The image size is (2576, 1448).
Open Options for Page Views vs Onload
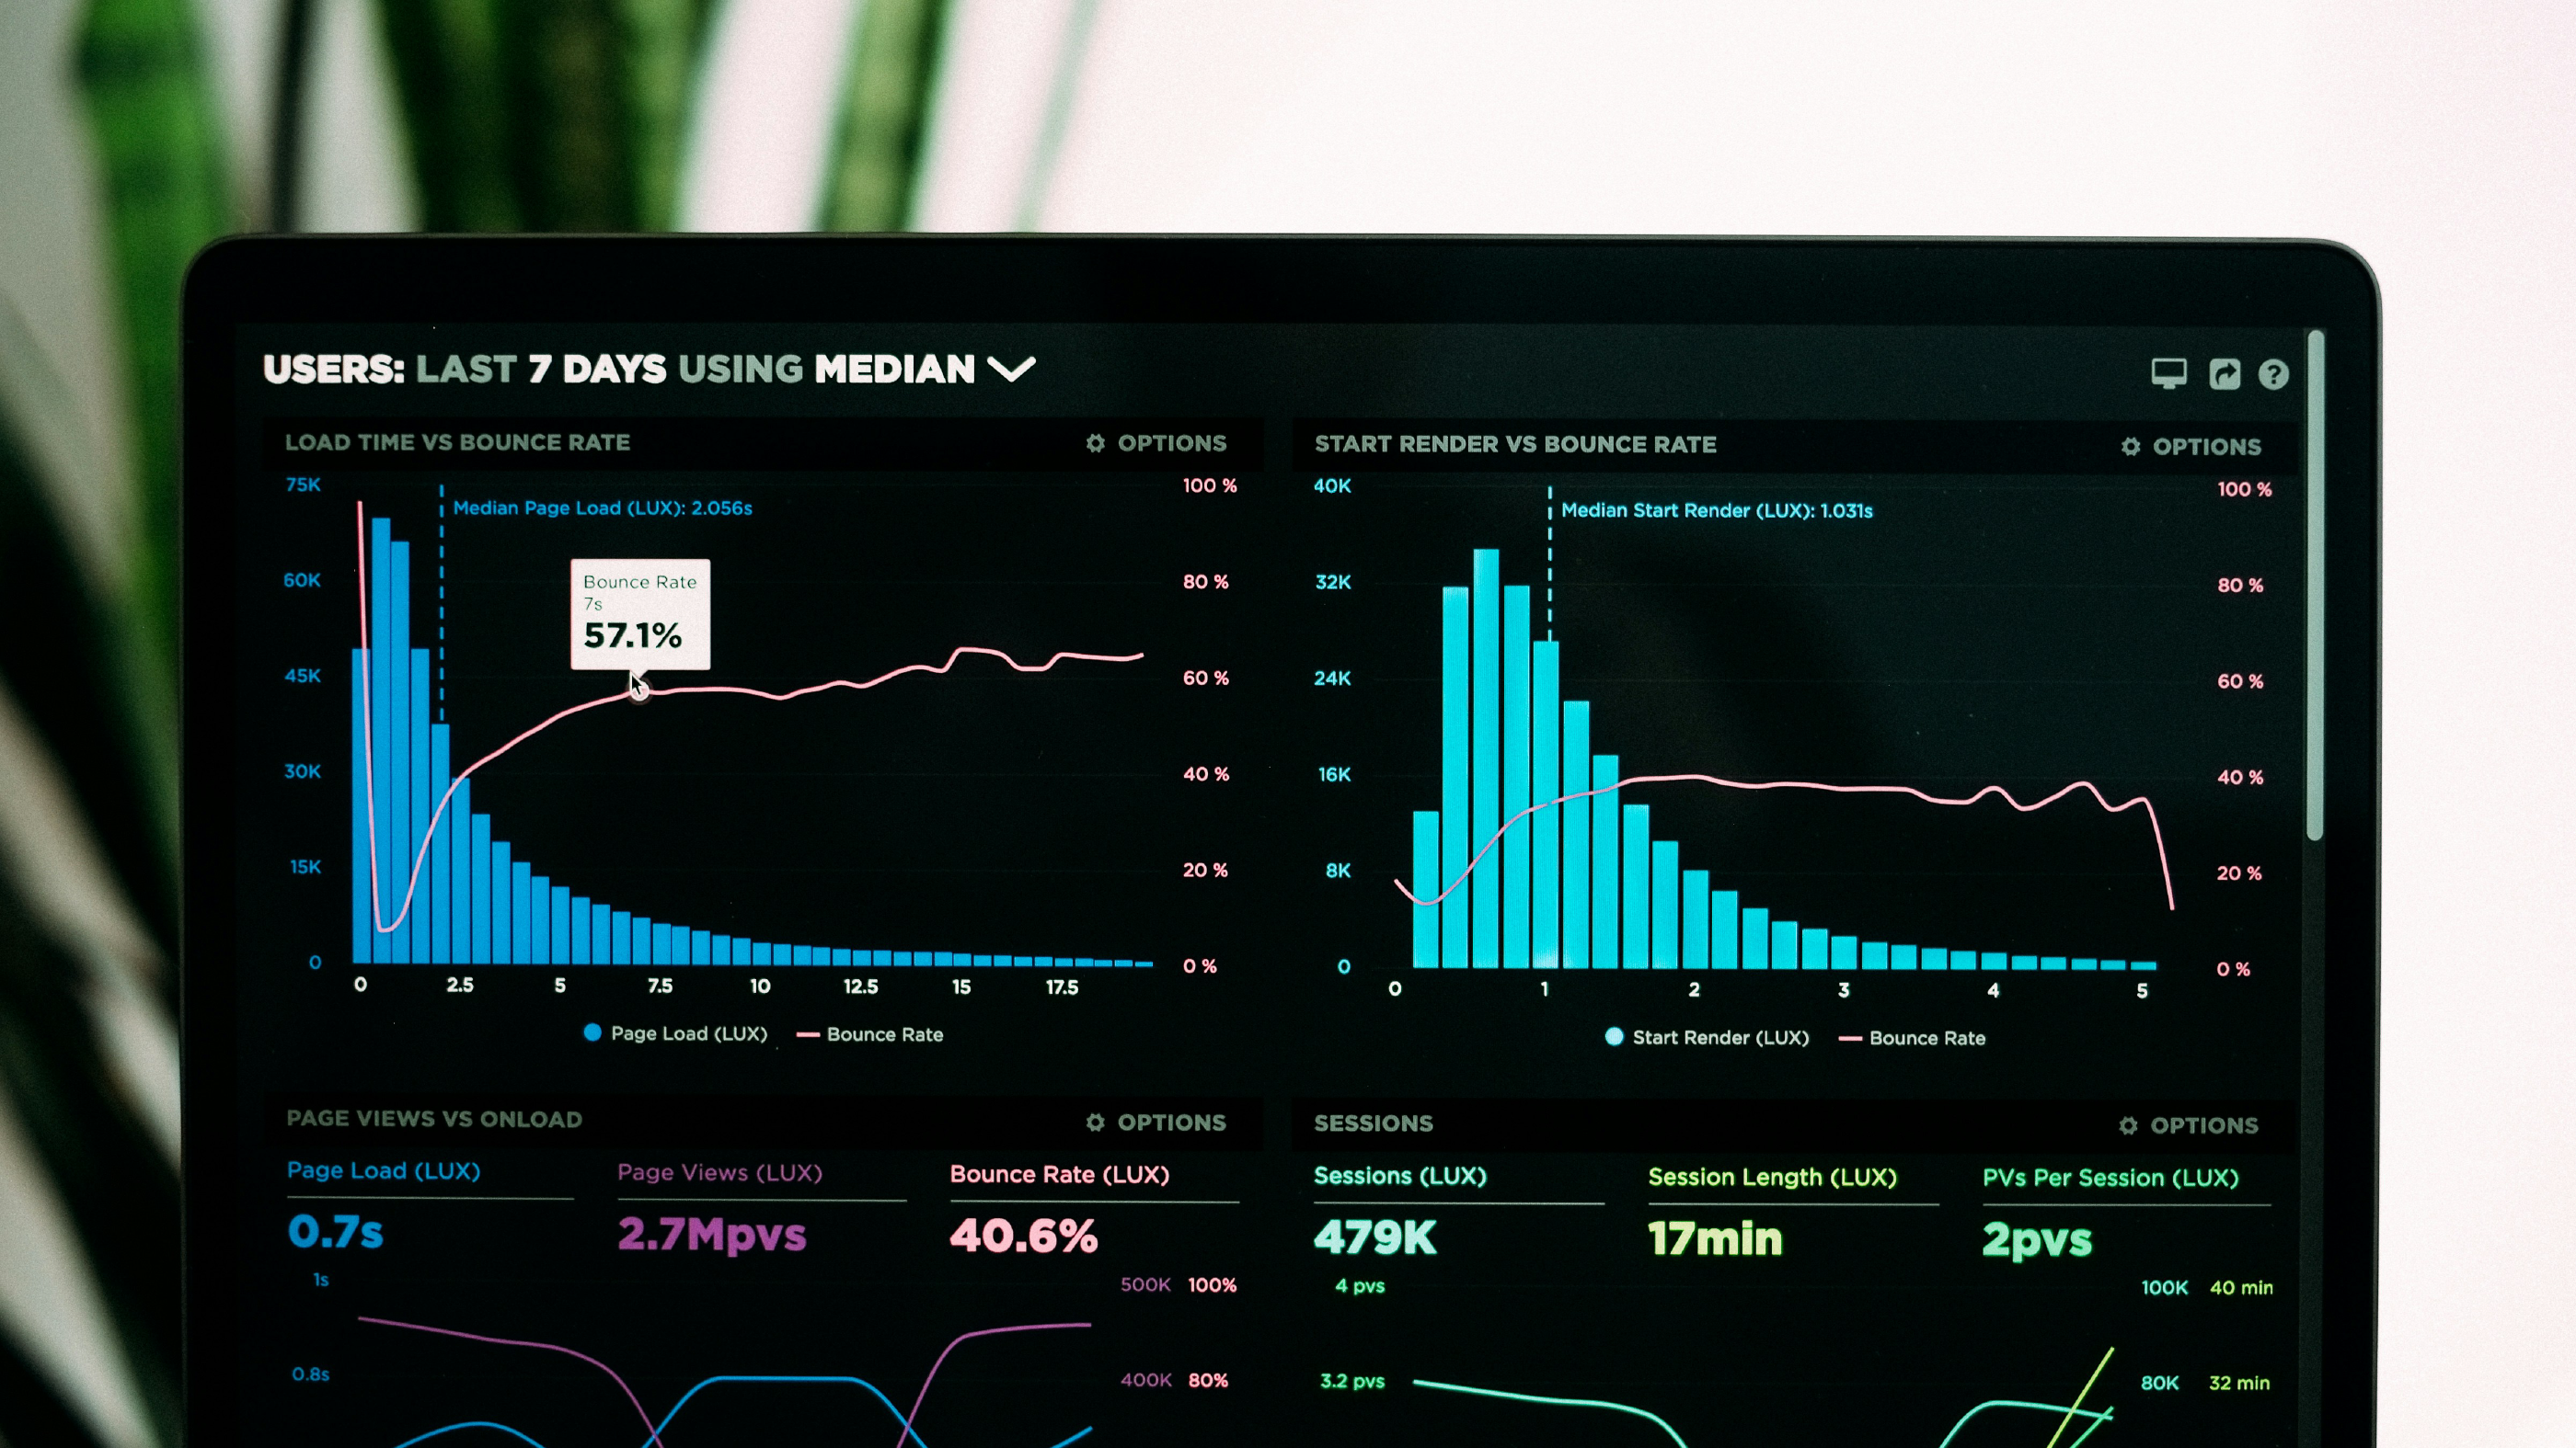tap(1156, 1123)
